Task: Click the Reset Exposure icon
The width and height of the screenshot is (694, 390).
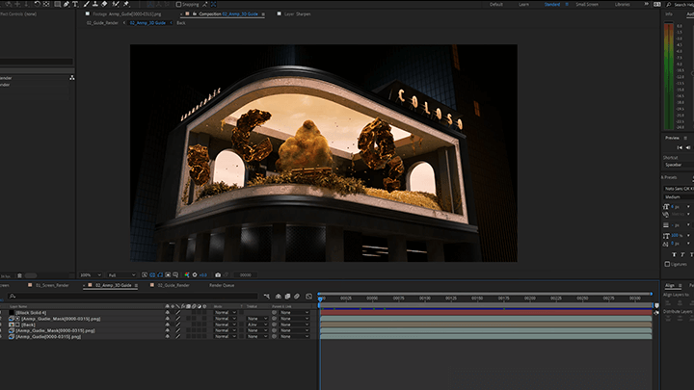Action: (195, 275)
